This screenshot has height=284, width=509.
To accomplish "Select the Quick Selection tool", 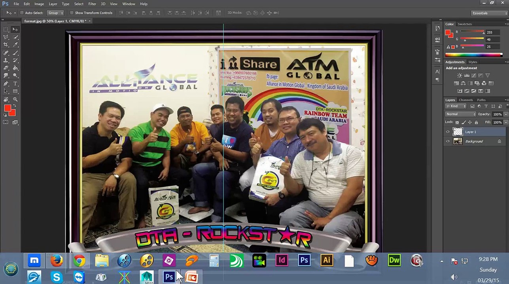I will pos(15,37).
